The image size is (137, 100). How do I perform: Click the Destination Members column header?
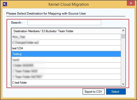coord(66,31)
